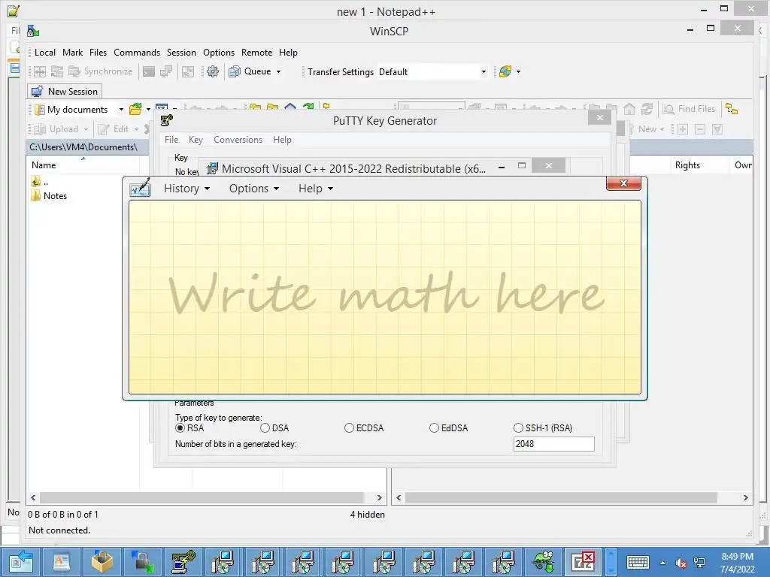
Task: Open WinSCP Preferences gear icon
Action: (x=213, y=71)
